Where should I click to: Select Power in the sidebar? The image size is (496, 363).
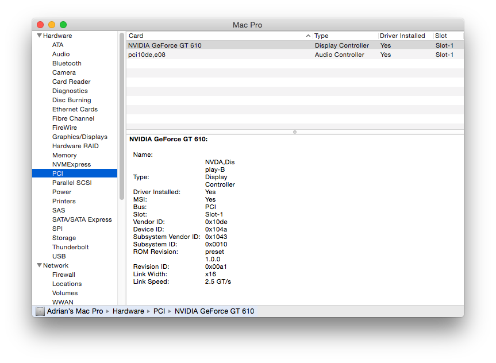click(x=61, y=192)
